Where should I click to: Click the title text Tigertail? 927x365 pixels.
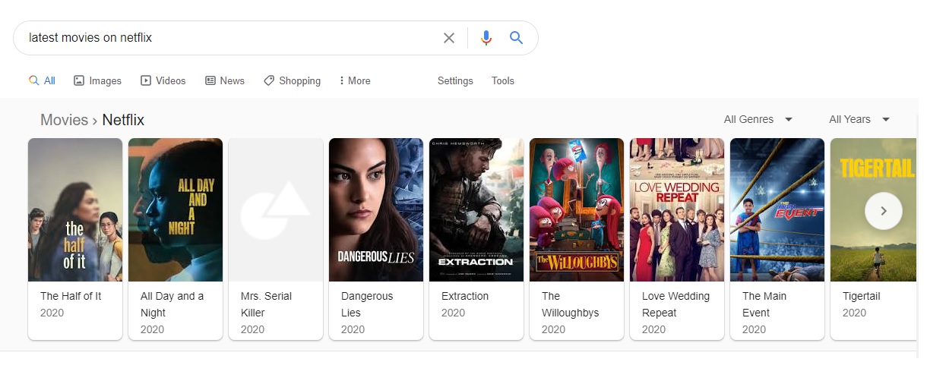862,296
